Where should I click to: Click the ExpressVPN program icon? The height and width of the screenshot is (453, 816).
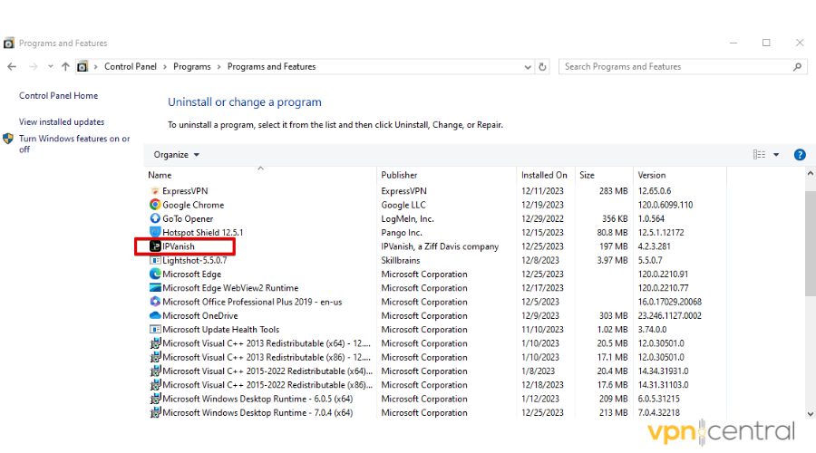tap(155, 191)
